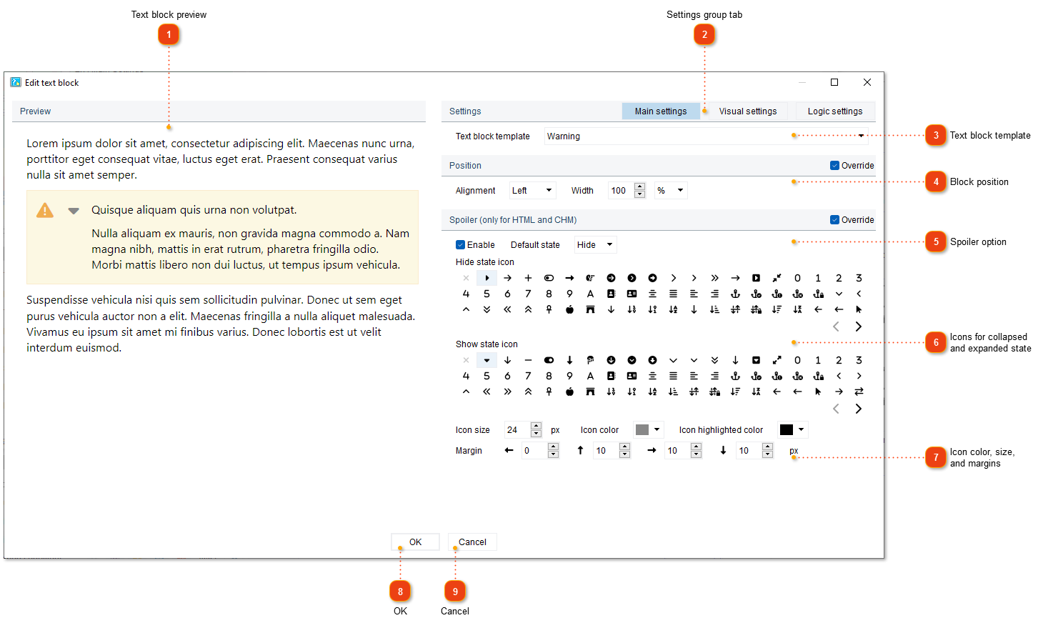Uncheck Override in the Position section
Image resolution: width=1043 pixels, height=628 pixels.
pyautogui.click(x=834, y=165)
